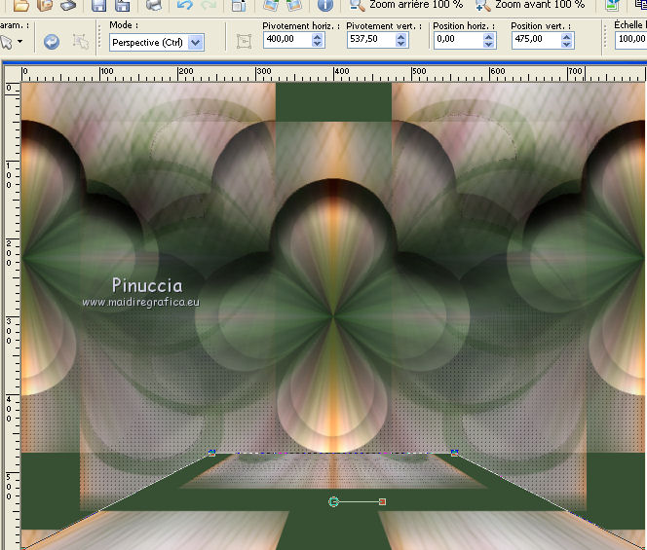Click the Position horiz. value field
Screen dimensions: 647x550
(x=457, y=41)
